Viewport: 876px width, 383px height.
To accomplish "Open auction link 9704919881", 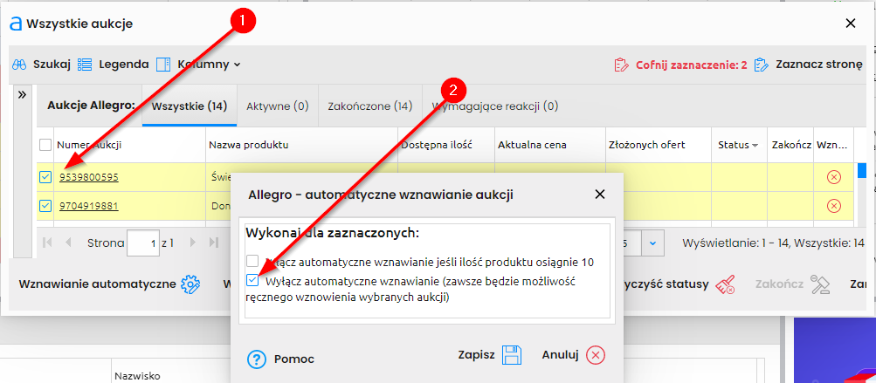I will click(89, 206).
